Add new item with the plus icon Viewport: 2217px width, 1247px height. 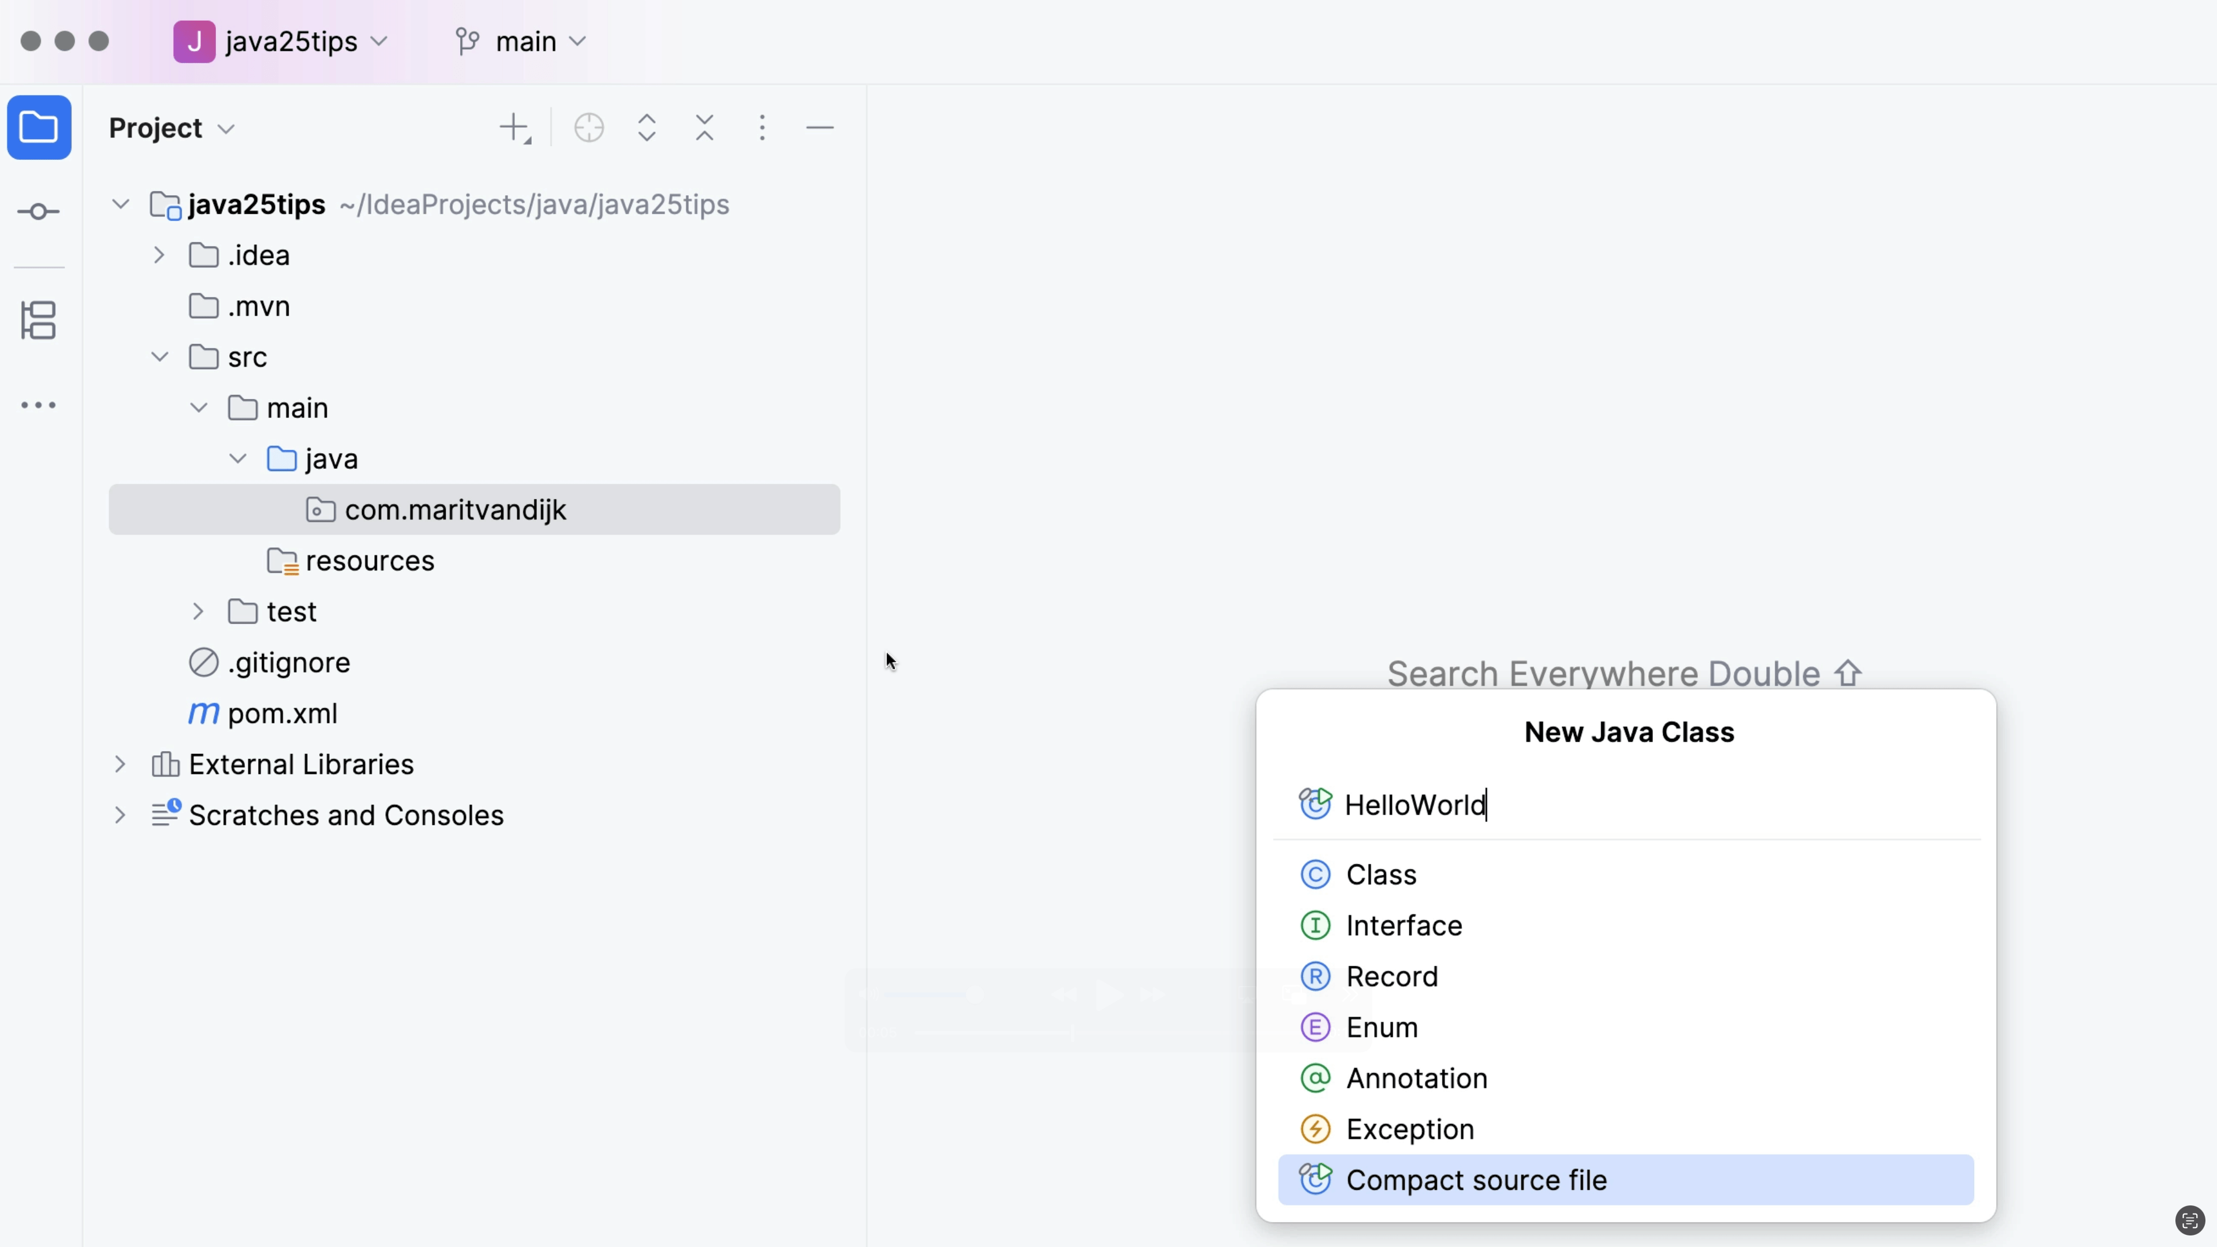514,128
